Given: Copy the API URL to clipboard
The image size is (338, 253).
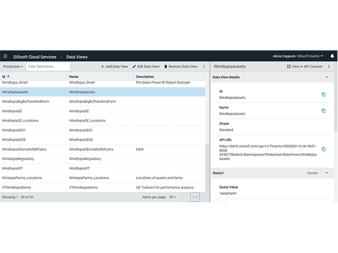Looking at the screenshot, I should (324, 149).
